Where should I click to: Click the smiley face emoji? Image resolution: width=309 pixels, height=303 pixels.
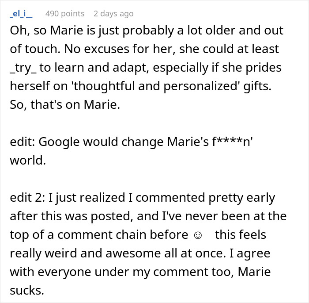pos(198,235)
